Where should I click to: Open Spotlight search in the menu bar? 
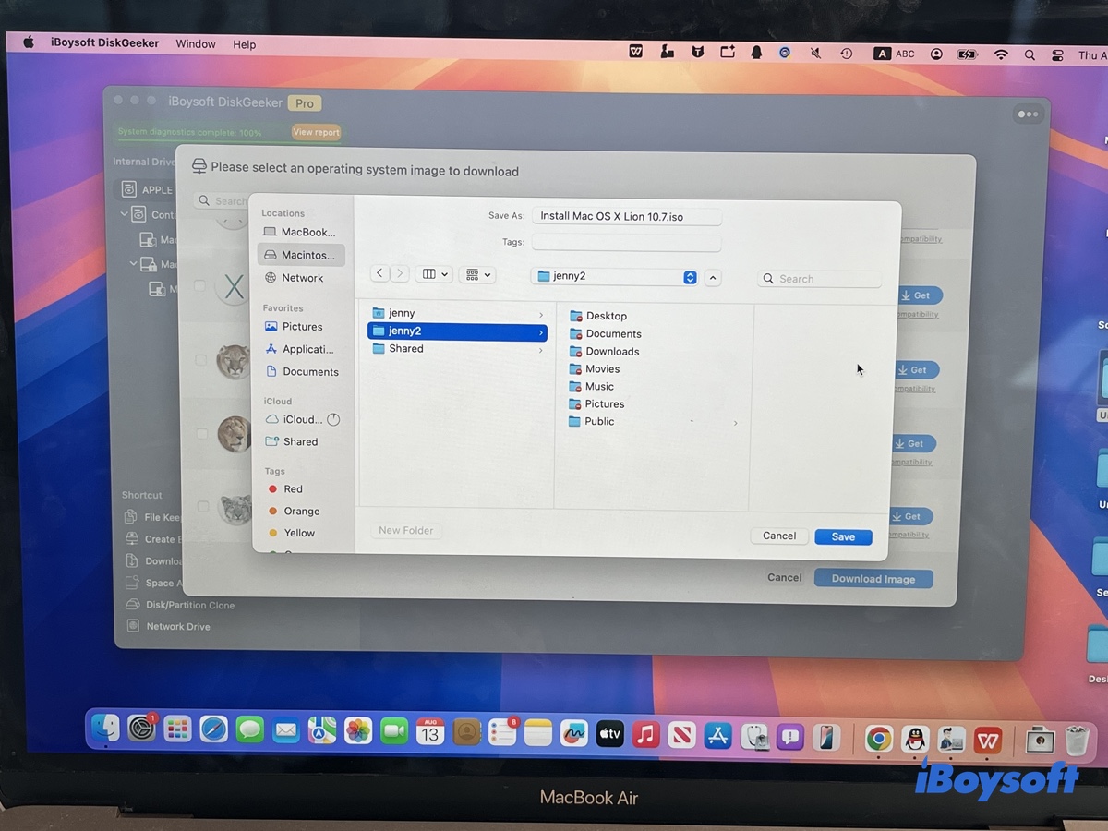pos(1030,54)
